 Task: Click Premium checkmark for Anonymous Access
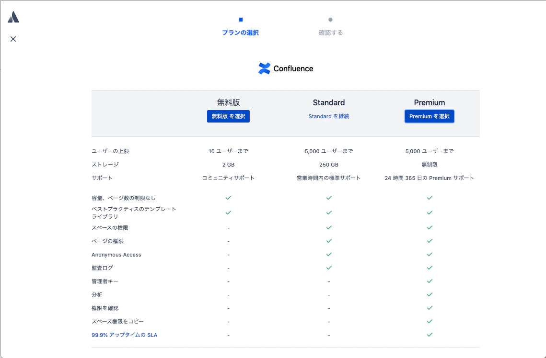tap(430, 255)
